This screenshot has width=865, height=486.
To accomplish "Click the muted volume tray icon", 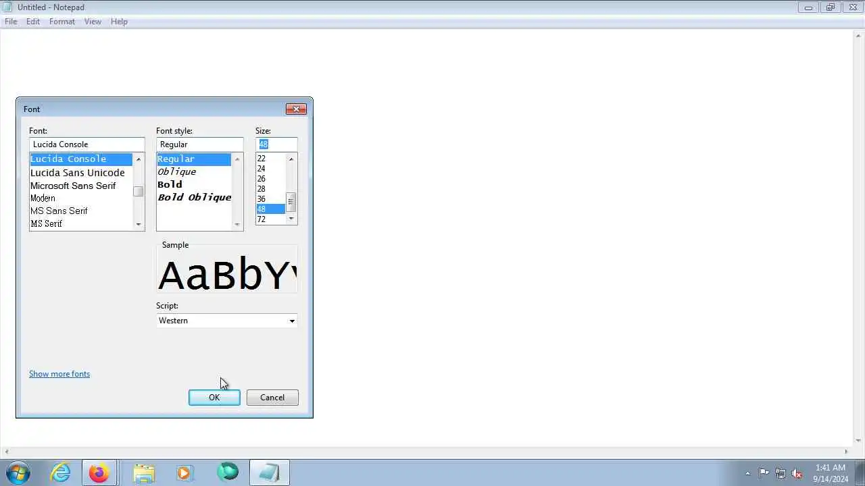I will pos(797,473).
